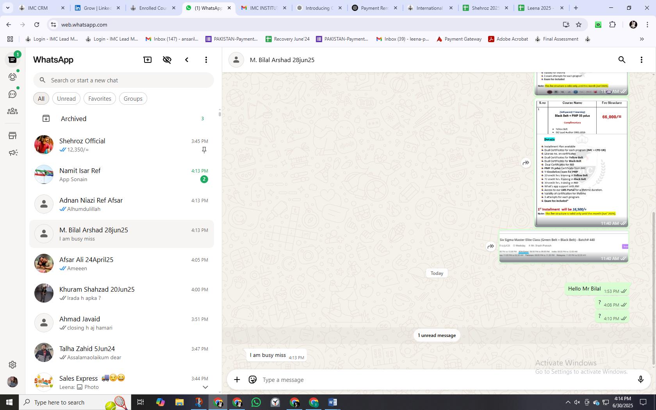Open Adobe Acrobat bookmark
656x410 pixels.
click(x=508, y=39)
